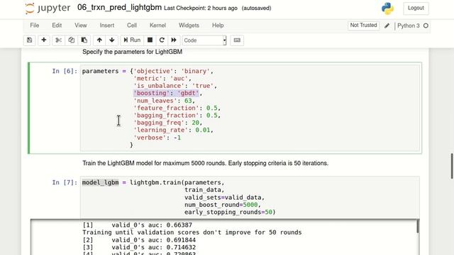This screenshot has width=454, height=255.
Task: Click the num_boost_round=5000 line
Action: (223, 205)
